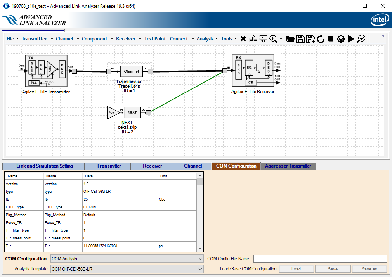Click the run simulation play icon
Screen dimensions: 392x277
point(351,39)
